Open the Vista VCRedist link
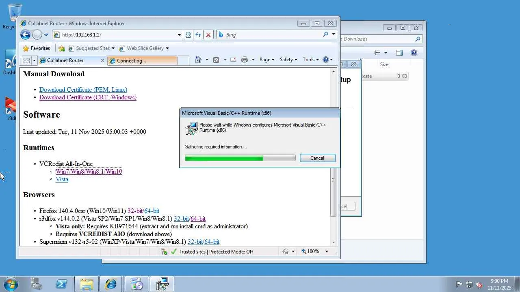520x292 pixels. pyautogui.click(x=62, y=179)
